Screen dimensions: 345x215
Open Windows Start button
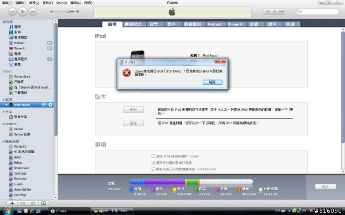8,211
